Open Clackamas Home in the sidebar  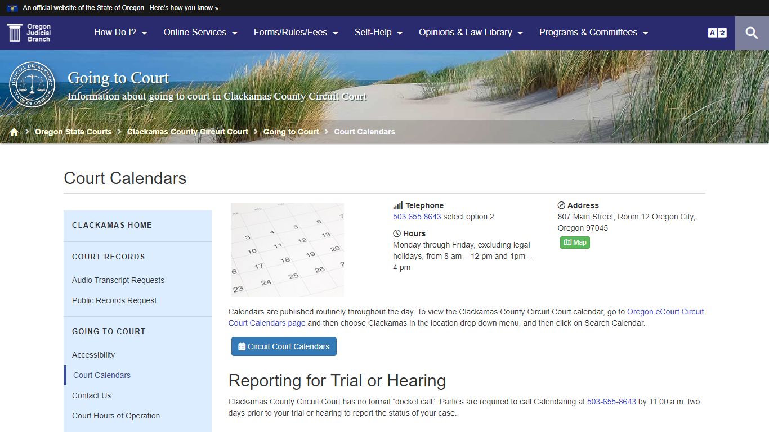coord(112,225)
